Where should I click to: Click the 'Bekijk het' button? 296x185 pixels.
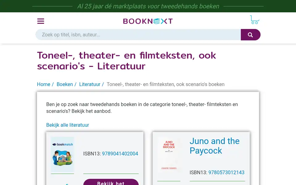111,182
